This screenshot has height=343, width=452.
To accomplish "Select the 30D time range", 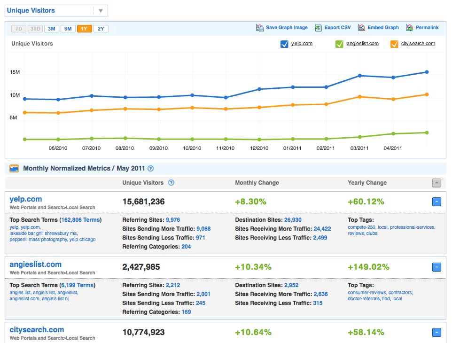I will 35,29.
